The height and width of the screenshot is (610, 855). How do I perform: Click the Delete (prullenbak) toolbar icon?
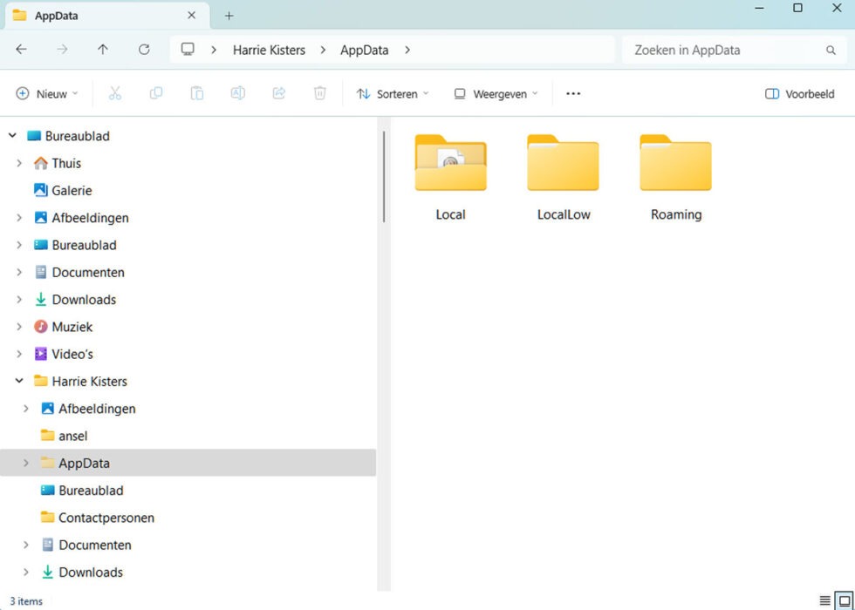click(319, 93)
